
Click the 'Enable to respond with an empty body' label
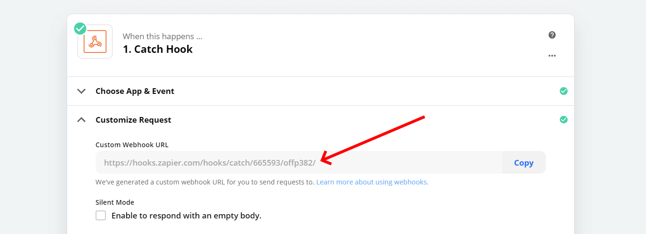coord(186,216)
